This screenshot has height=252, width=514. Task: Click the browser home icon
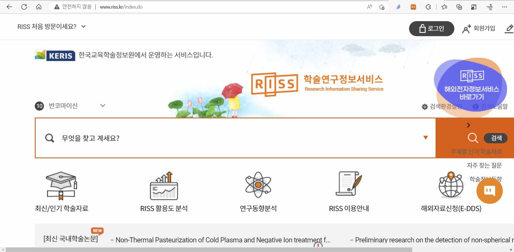[x=39, y=7]
